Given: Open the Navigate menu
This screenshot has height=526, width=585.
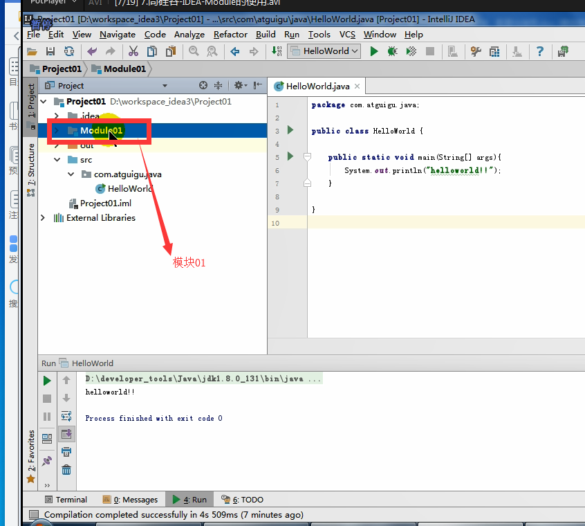Looking at the screenshot, I should (x=118, y=35).
